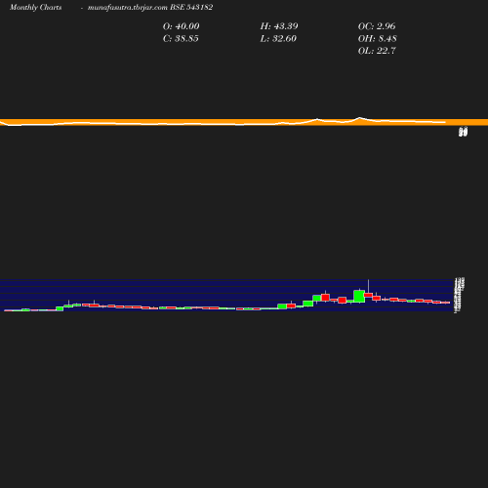Click the 'OC: 2.96' reading
The width and height of the screenshot is (488, 488).
[x=377, y=26]
